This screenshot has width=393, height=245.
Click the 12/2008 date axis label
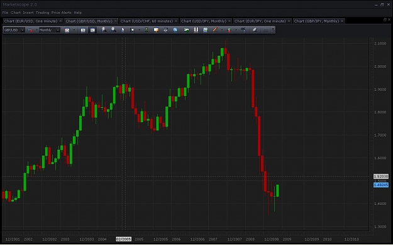coord(272,239)
